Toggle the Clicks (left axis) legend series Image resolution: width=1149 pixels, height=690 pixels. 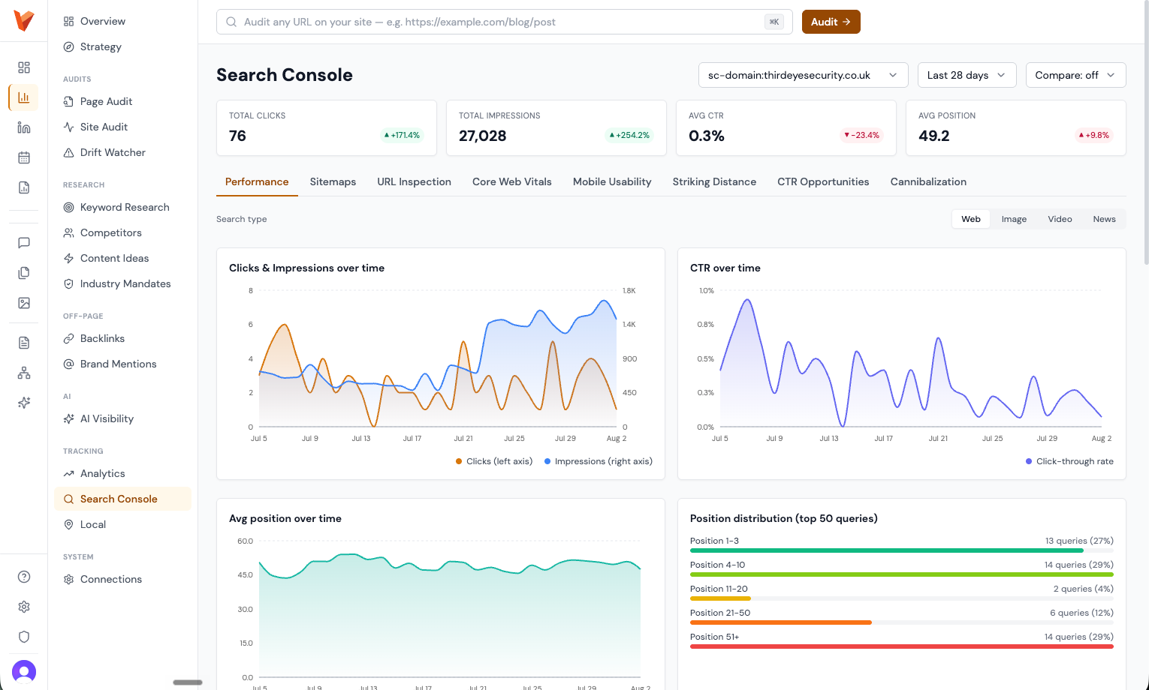point(494,461)
